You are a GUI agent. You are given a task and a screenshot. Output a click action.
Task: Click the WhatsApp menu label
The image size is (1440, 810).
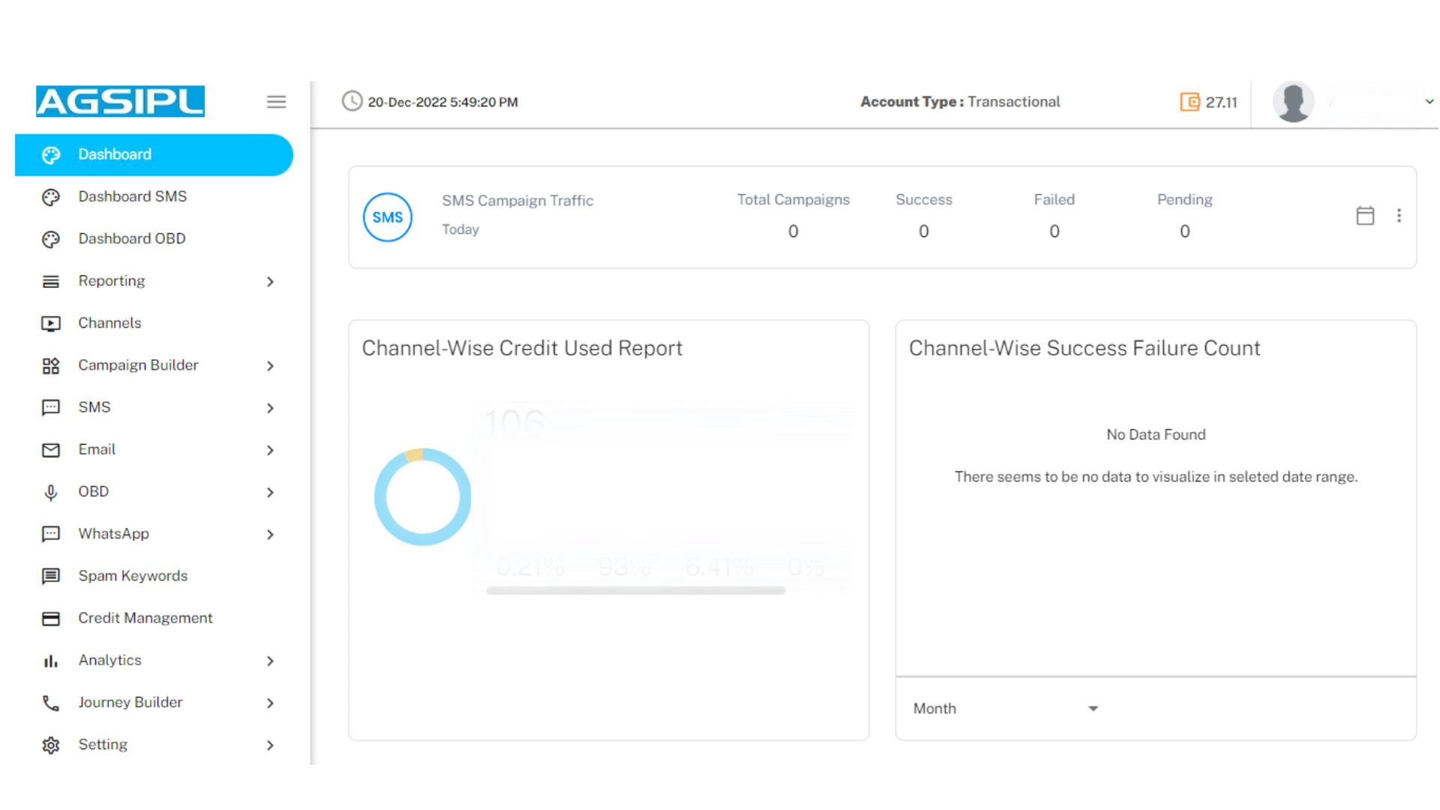tap(114, 534)
